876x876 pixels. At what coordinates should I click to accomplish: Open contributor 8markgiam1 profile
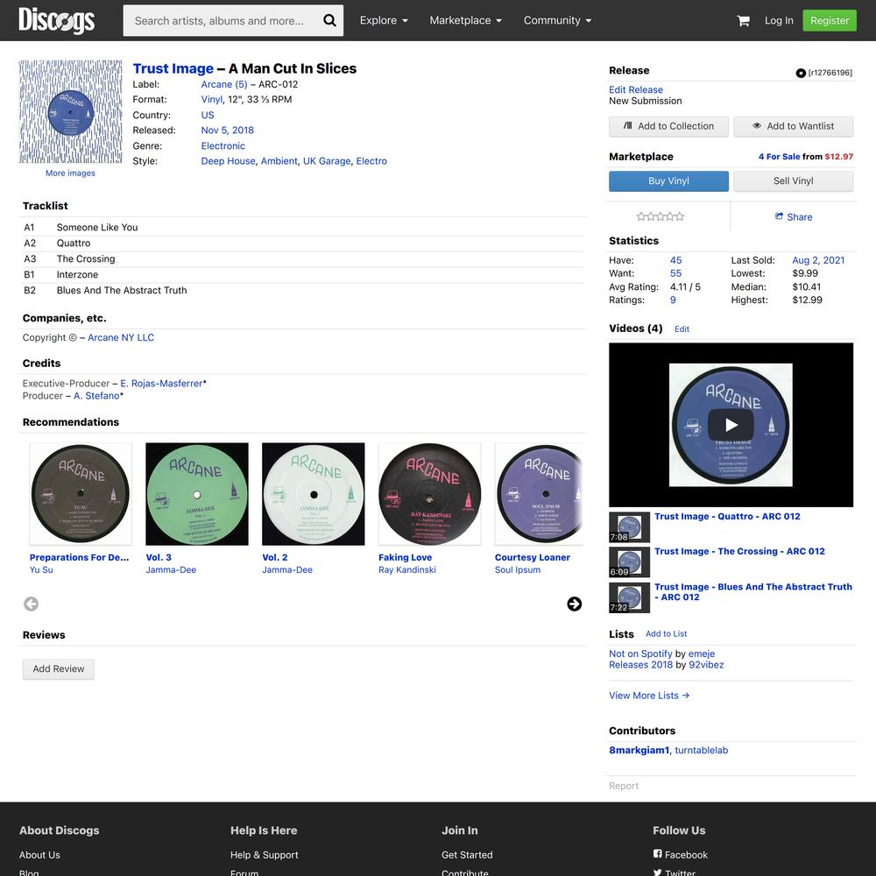pyautogui.click(x=639, y=751)
